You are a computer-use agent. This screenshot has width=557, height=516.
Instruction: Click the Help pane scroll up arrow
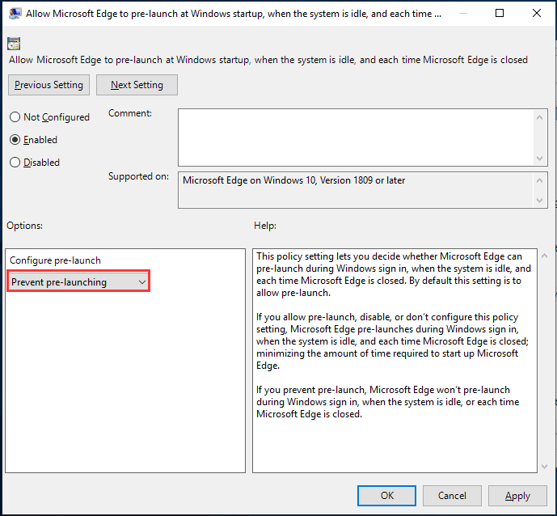click(545, 256)
